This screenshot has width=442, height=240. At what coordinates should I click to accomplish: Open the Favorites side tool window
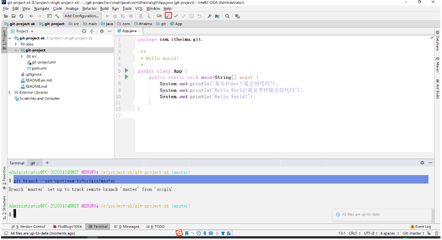[x=4, y=177]
